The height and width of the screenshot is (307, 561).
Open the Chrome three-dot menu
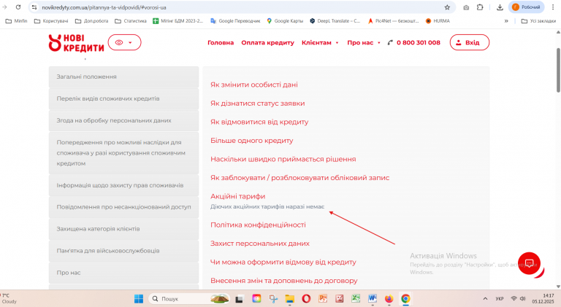tap(553, 7)
